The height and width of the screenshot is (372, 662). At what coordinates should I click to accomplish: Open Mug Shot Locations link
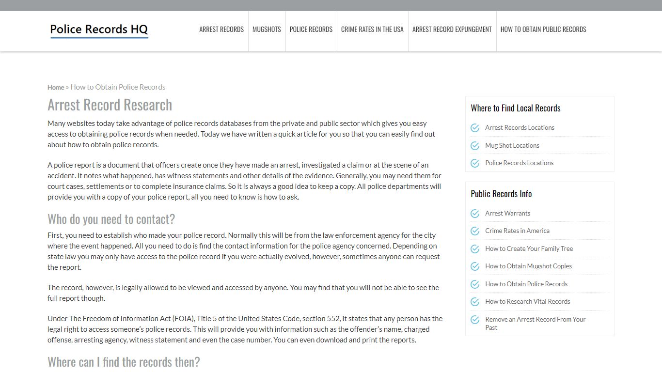[x=512, y=145]
